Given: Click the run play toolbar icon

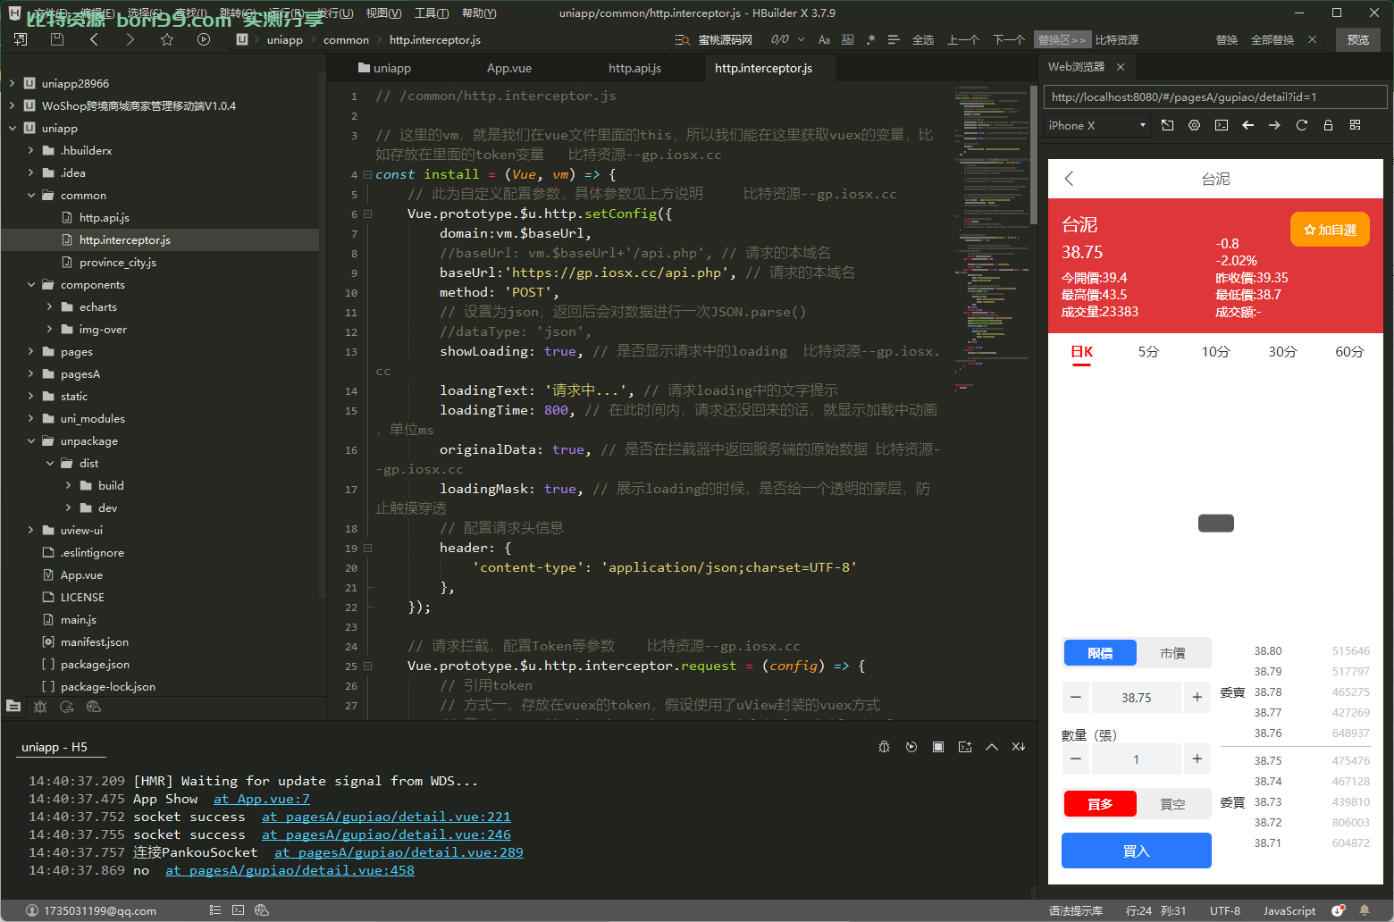Looking at the screenshot, I should point(204,39).
